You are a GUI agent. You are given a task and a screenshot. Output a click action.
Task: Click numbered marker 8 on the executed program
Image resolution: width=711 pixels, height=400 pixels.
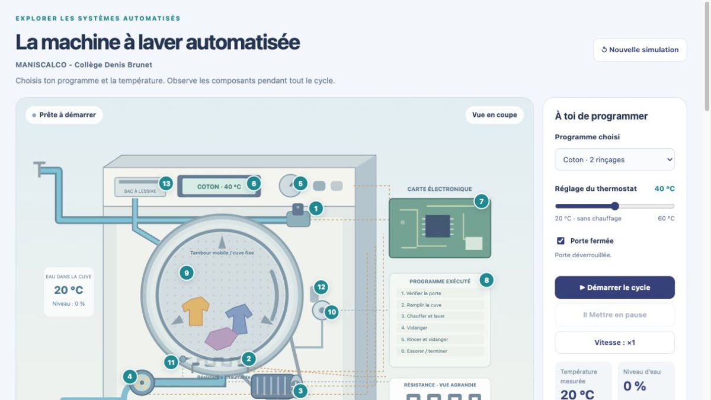pos(486,280)
